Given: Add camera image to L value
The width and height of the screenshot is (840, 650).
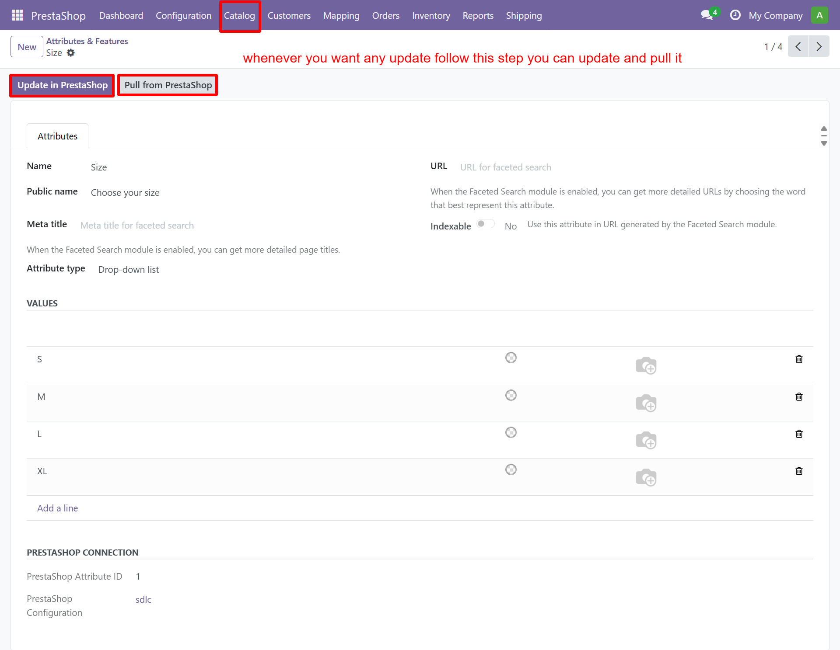Looking at the screenshot, I should pos(646,440).
